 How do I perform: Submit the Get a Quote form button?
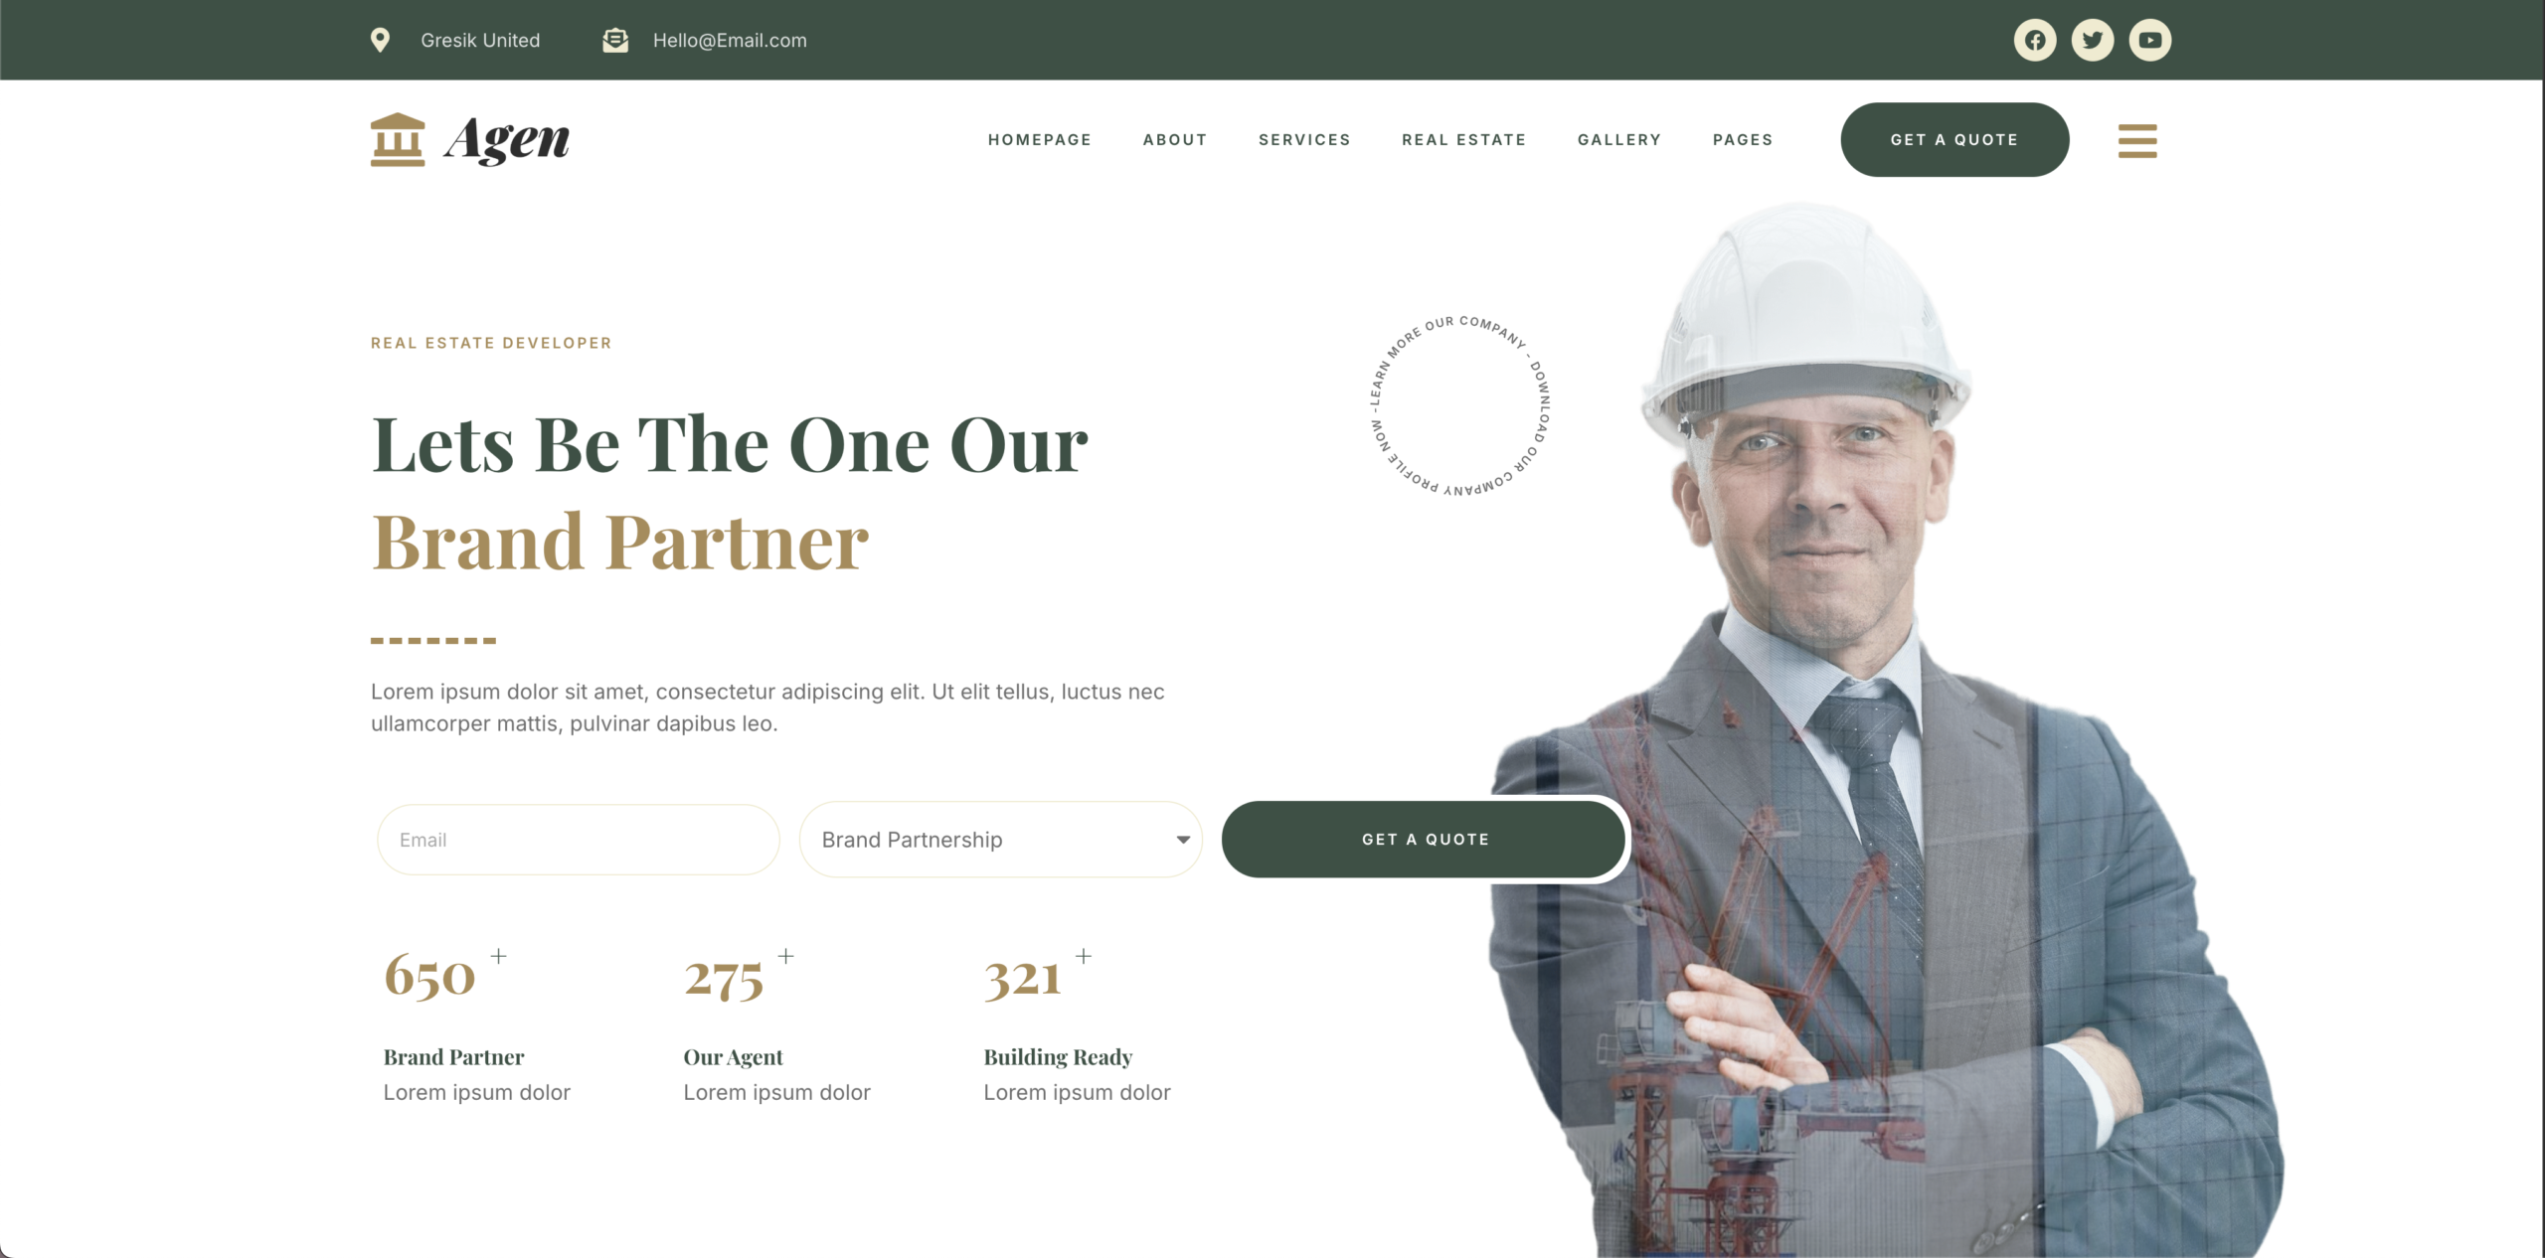[1425, 840]
